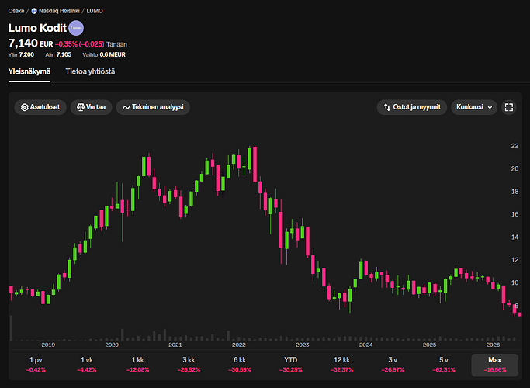This screenshot has width=530, height=388.
Task: Select the 6 kk time range
Action: [240, 365]
